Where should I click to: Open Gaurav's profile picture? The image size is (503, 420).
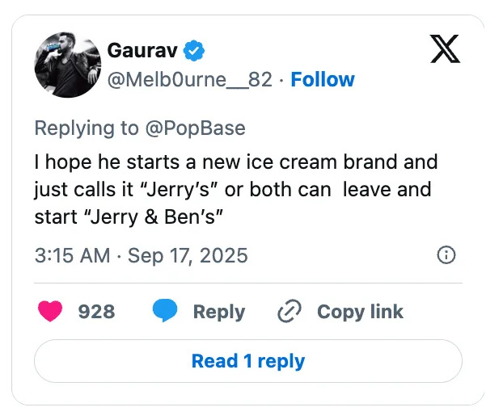click(66, 65)
